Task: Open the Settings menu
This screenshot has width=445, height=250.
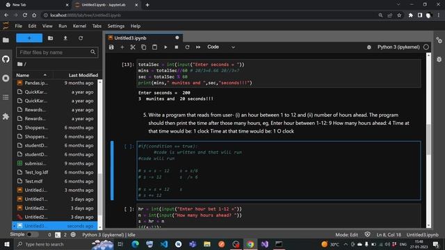Action: (x=116, y=26)
